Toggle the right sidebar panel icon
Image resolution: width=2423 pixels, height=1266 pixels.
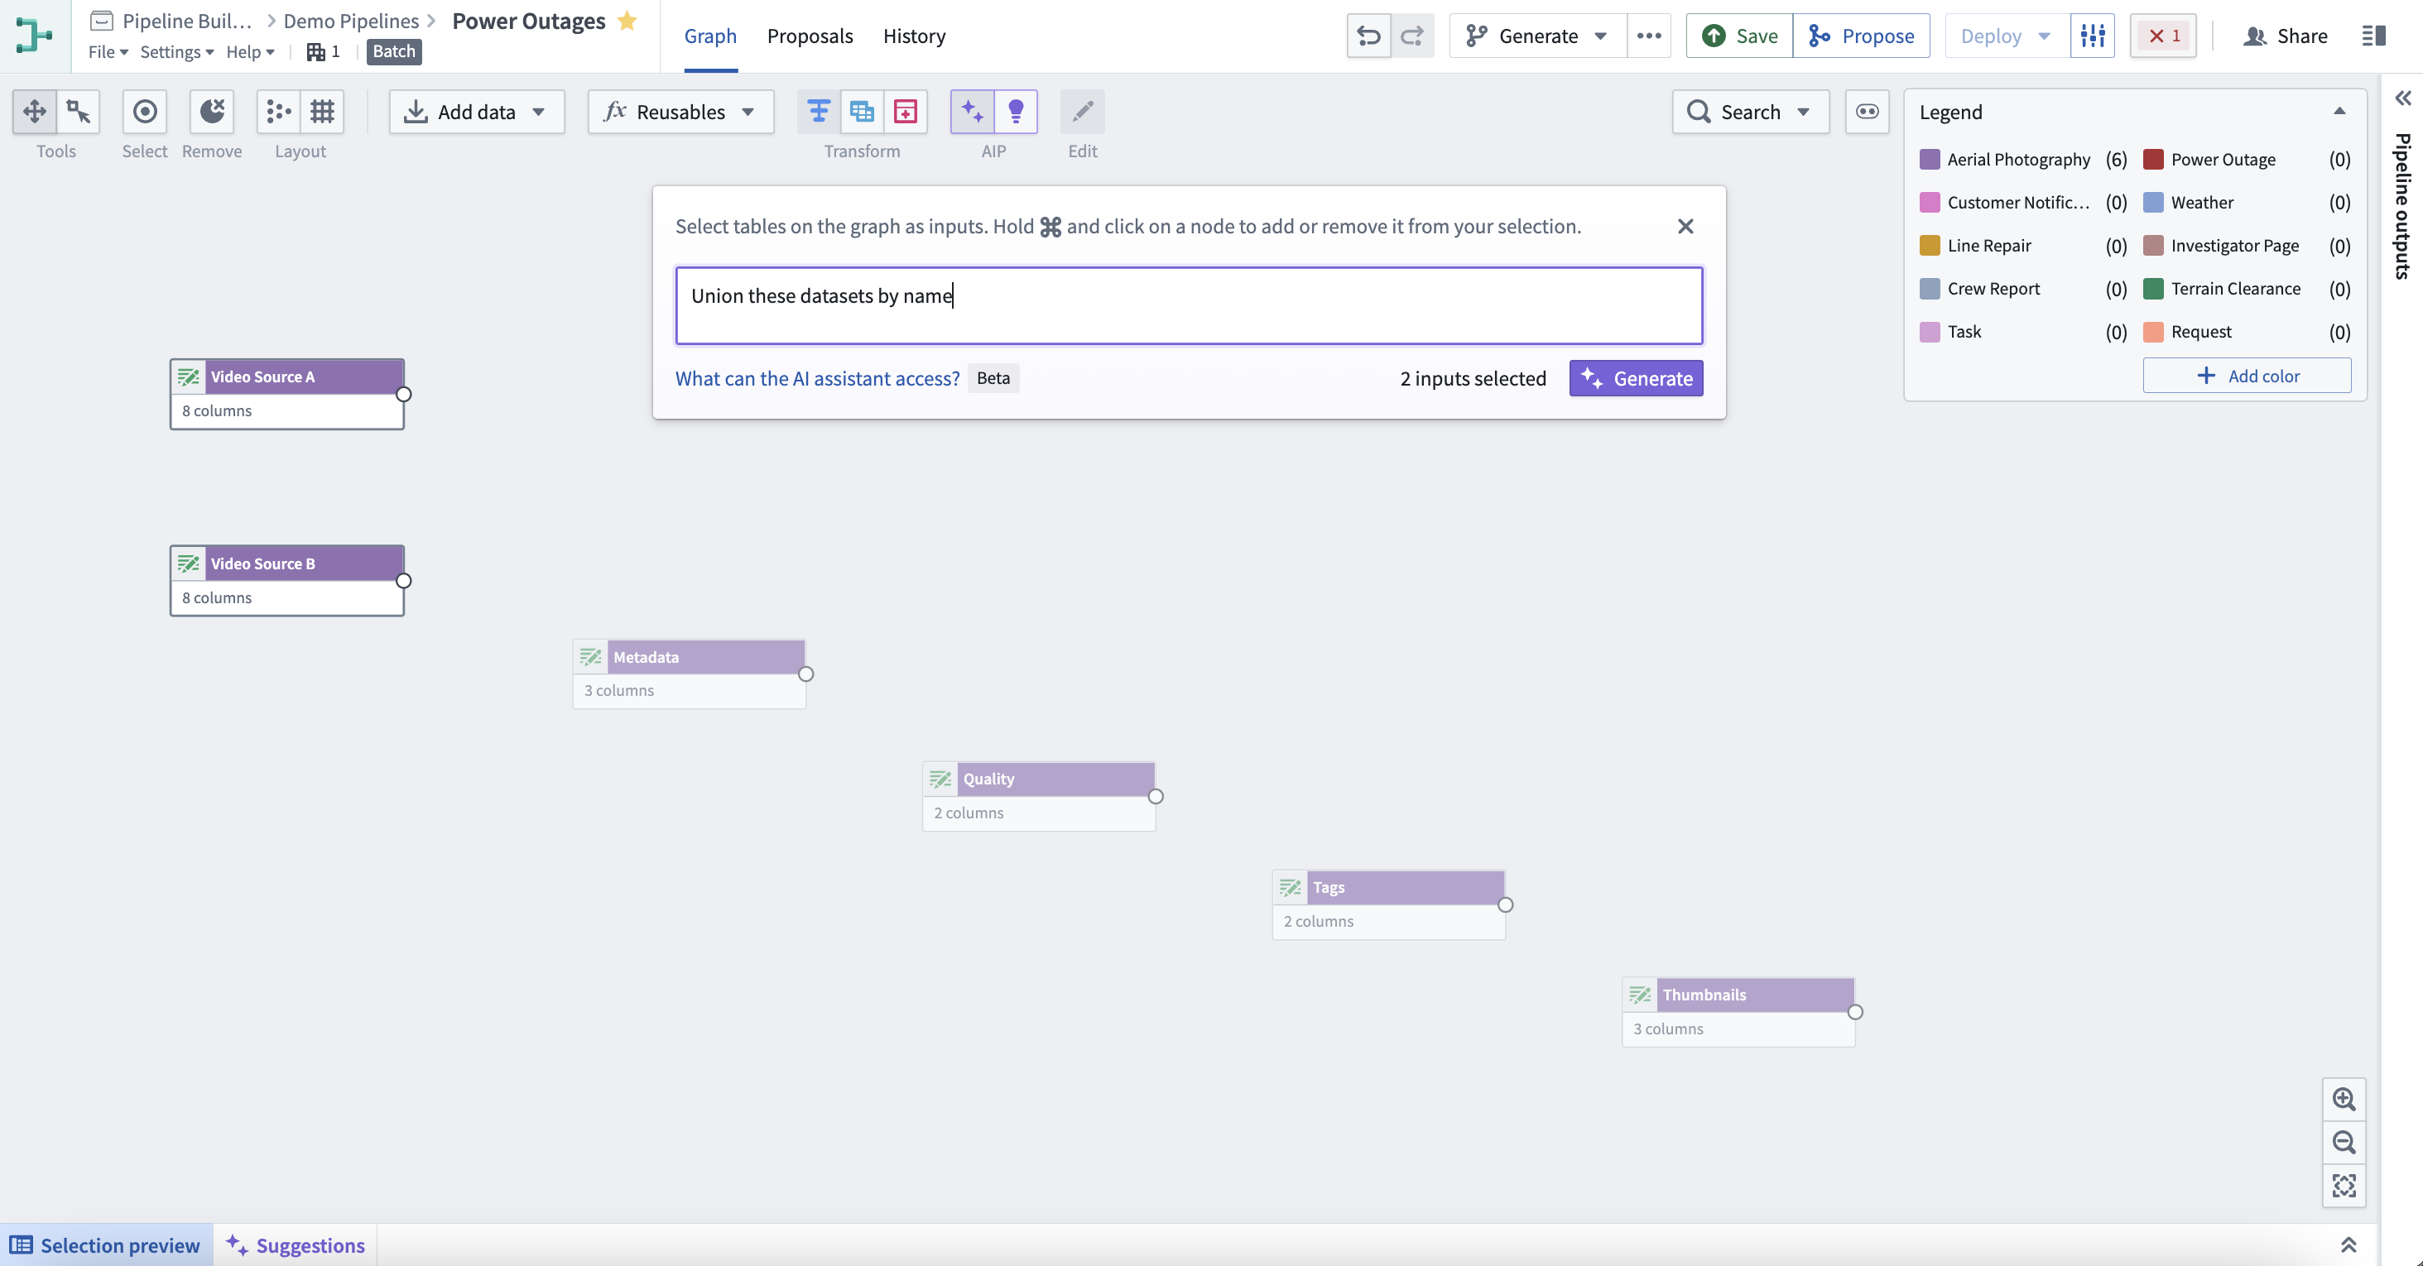tap(2374, 36)
